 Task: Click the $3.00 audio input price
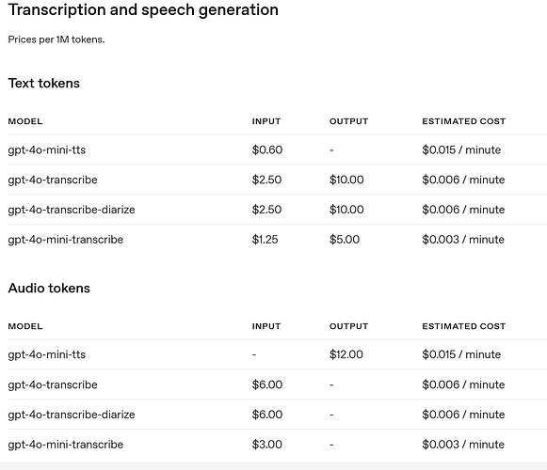pos(266,445)
